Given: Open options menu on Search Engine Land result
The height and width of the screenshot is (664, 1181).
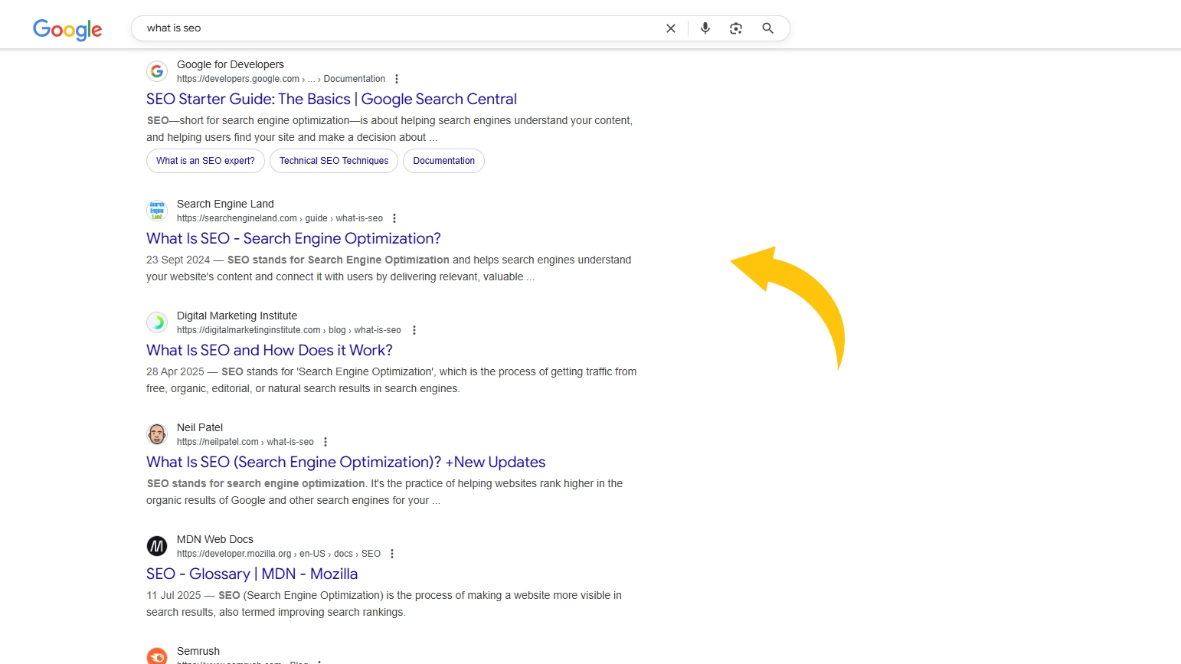Looking at the screenshot, I should click(x=394, y=218).
